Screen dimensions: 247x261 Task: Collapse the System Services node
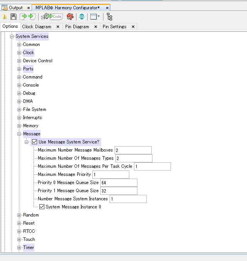[x=12, y=36]
